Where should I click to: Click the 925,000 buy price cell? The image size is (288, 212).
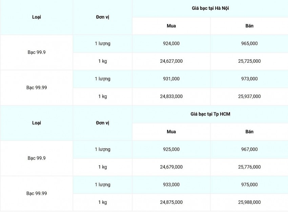(171, 149)
